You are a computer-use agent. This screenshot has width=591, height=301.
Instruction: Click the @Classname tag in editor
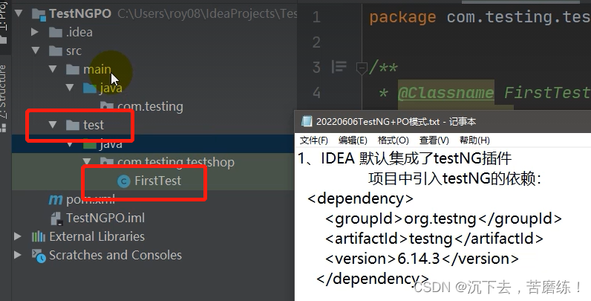coord(446,93)
